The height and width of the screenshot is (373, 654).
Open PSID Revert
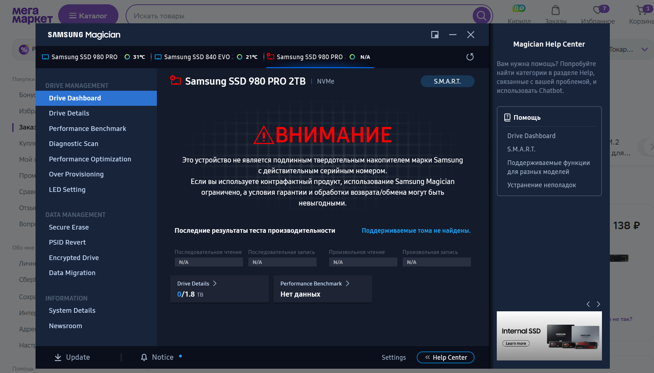[67, 242]
